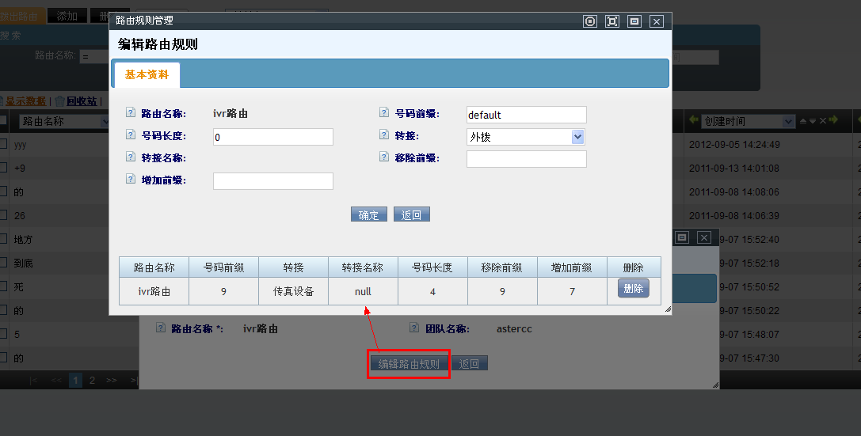Go to page 2 in pagination

[x=92, y=380]
